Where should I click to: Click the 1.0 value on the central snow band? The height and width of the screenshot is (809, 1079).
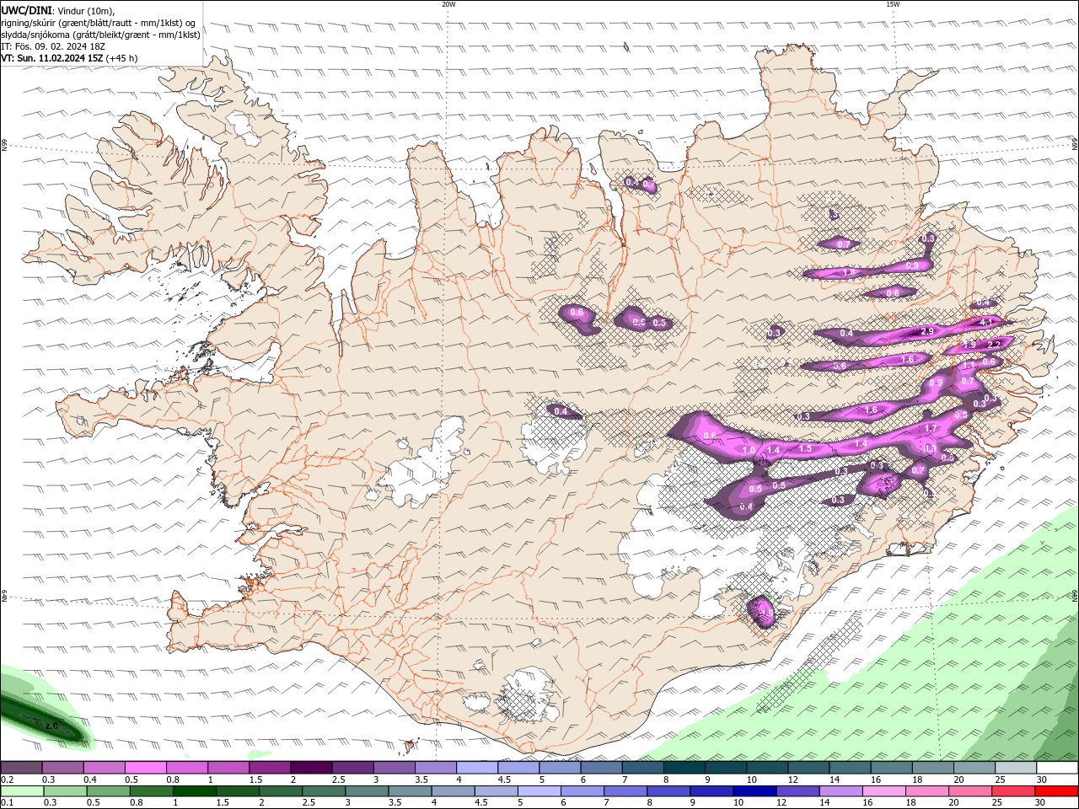pos(749,451)
